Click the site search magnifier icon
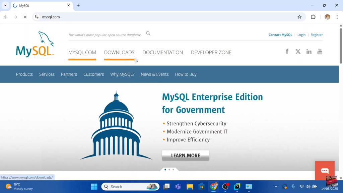 click(148, 34)
